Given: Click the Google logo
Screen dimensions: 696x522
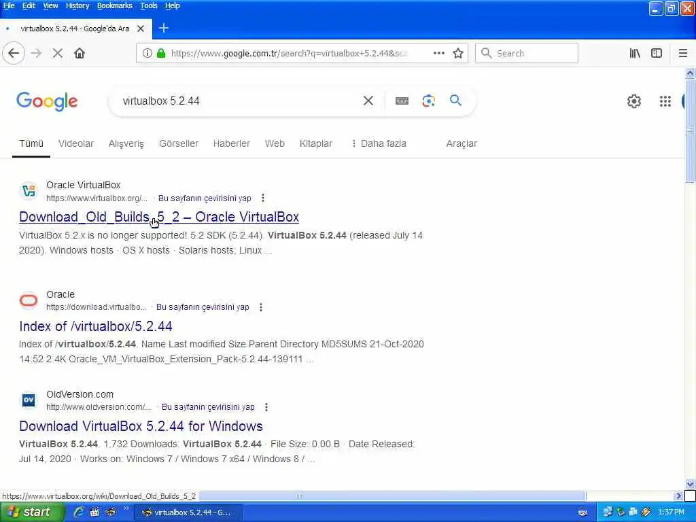Looking at the screenshot, I should [47, 102].
